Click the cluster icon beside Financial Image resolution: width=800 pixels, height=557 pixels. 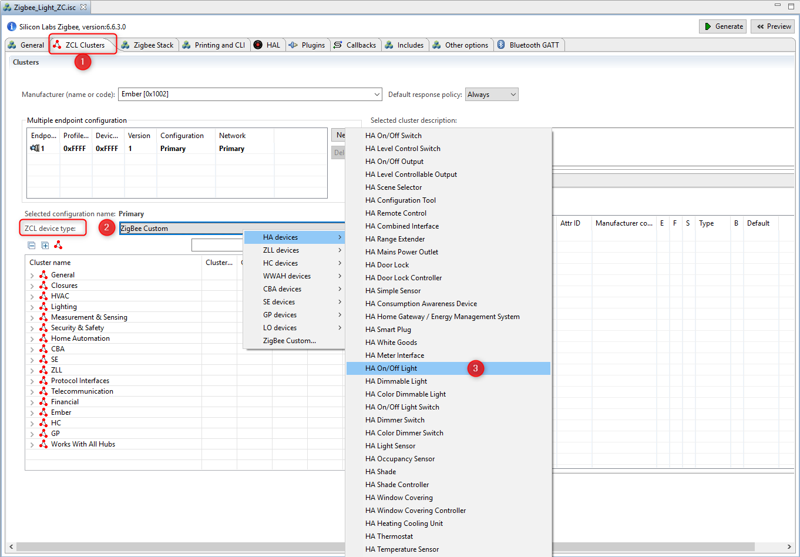43,402
